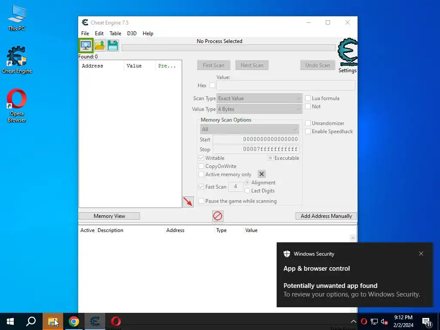
Task: Click the Undo Scan button
Action: 318,65
